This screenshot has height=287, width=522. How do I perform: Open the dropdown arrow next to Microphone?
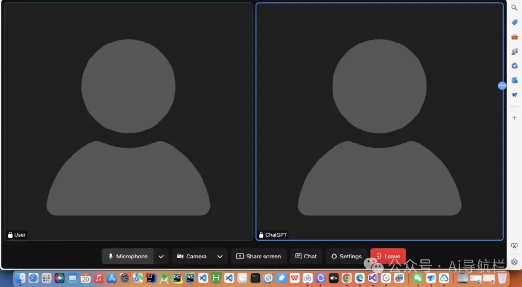[x=161, y=257]
